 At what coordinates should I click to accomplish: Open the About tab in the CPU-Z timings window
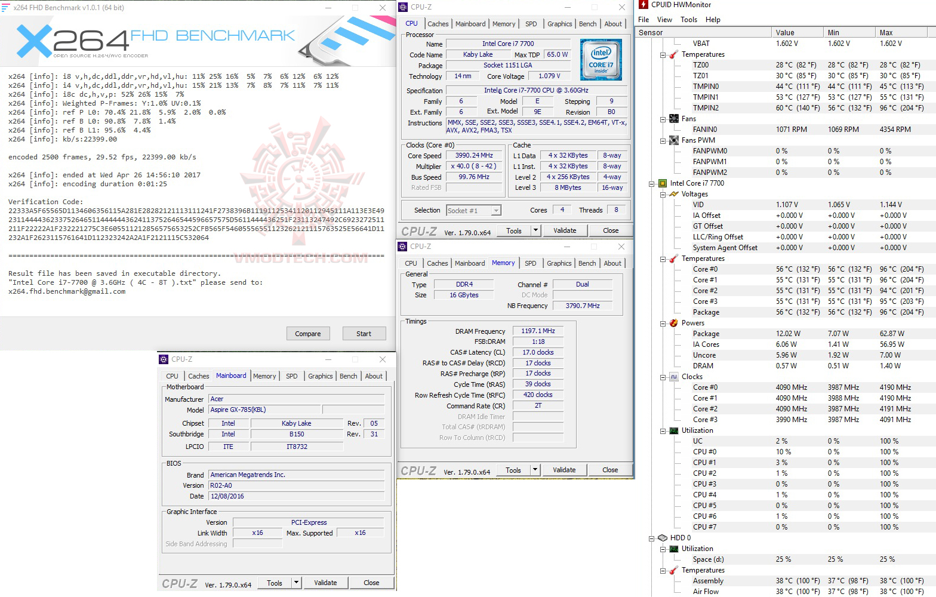[612, 263]
